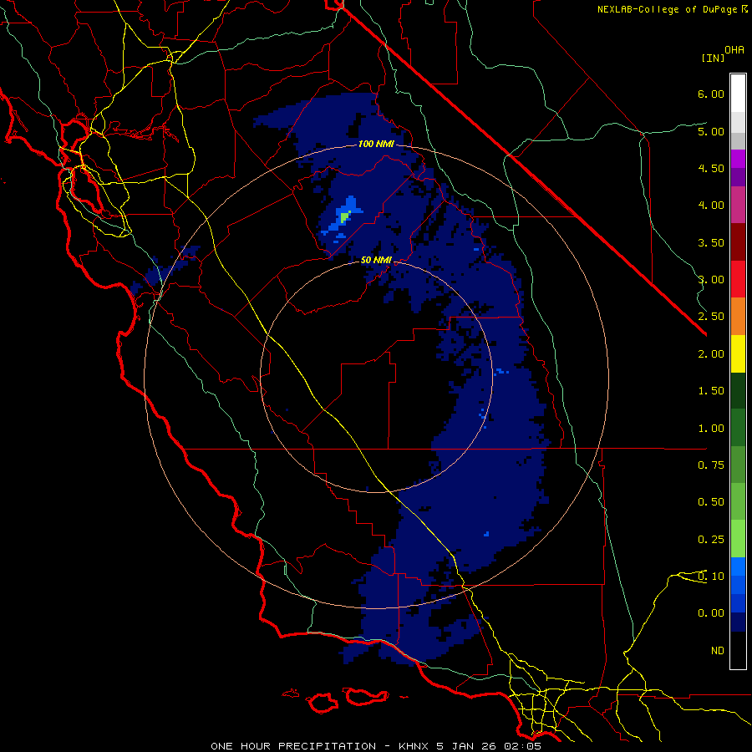Image resolution: width=752 pixels, height=752 pixels.
Task: Click the "0.75" legend value
Action: click(x=711, y=465)
